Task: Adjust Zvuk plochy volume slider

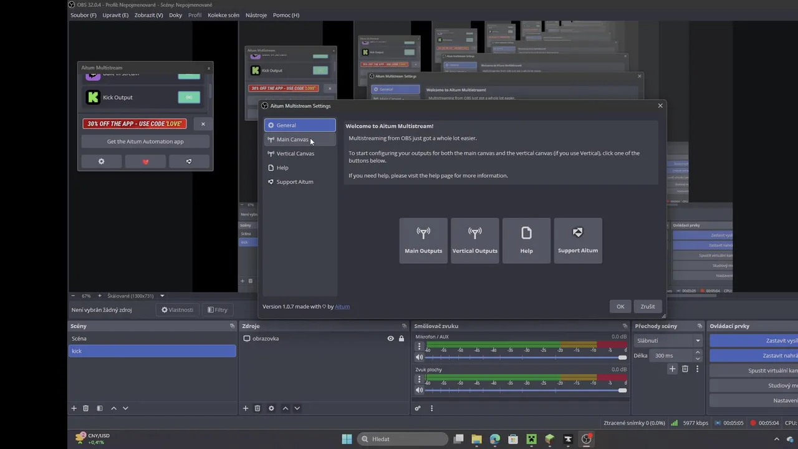Action: 526,390
